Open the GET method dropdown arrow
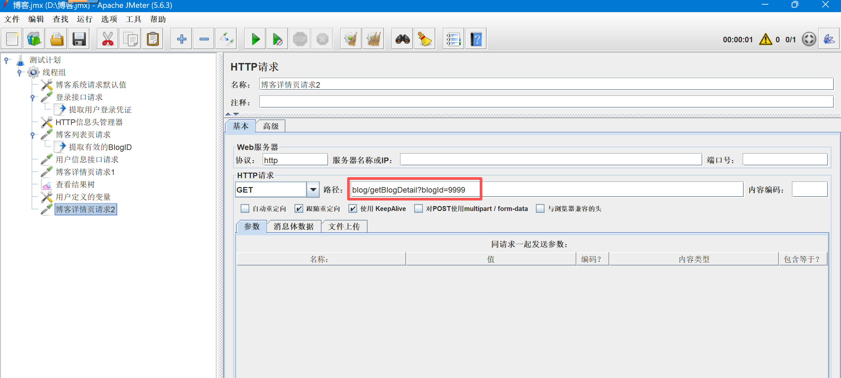 (313, 190)
